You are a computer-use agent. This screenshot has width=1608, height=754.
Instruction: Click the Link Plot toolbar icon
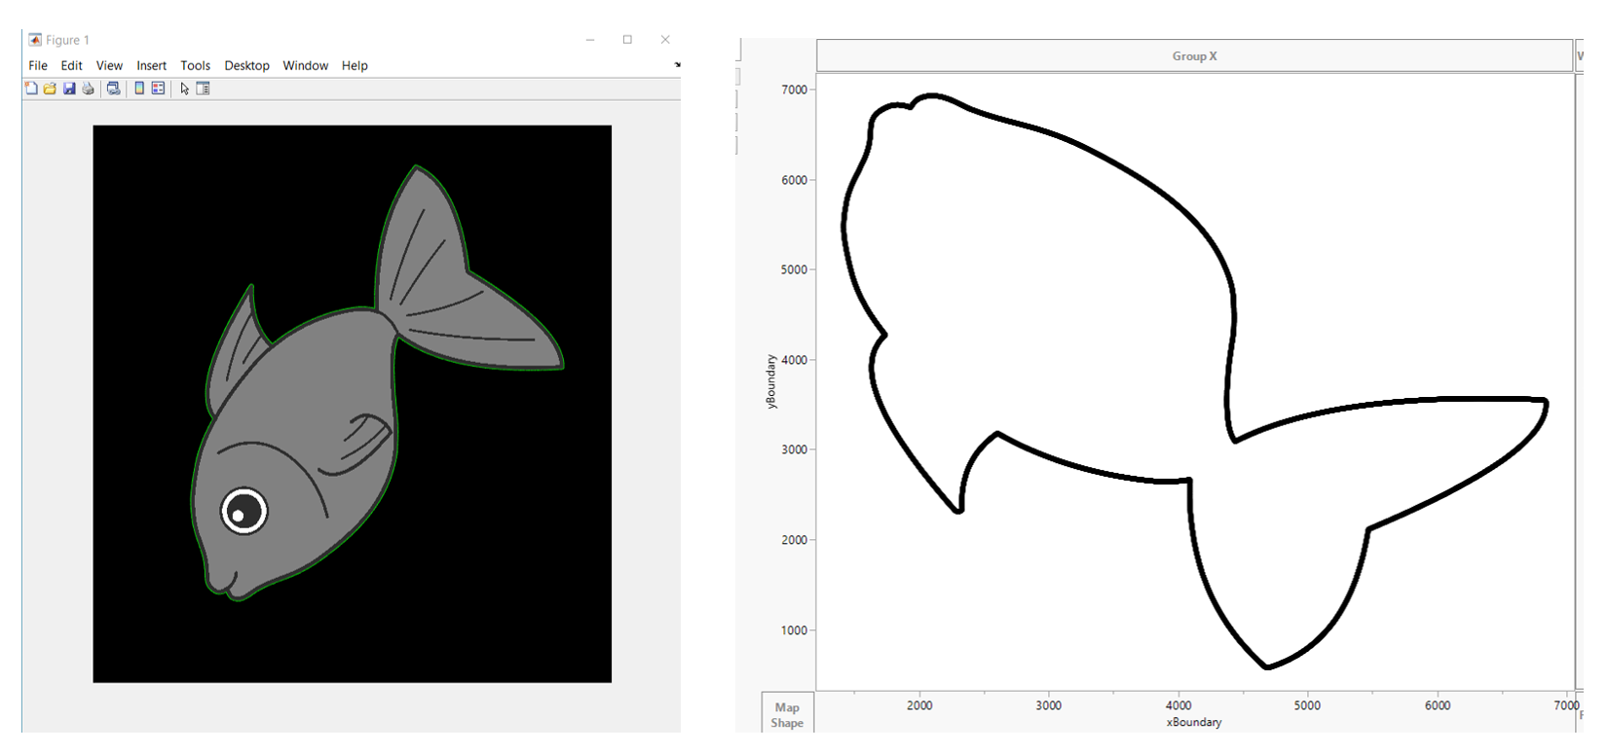[114, 89]
